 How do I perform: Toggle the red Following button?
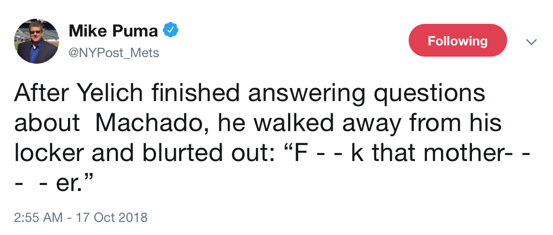[457, 41]
